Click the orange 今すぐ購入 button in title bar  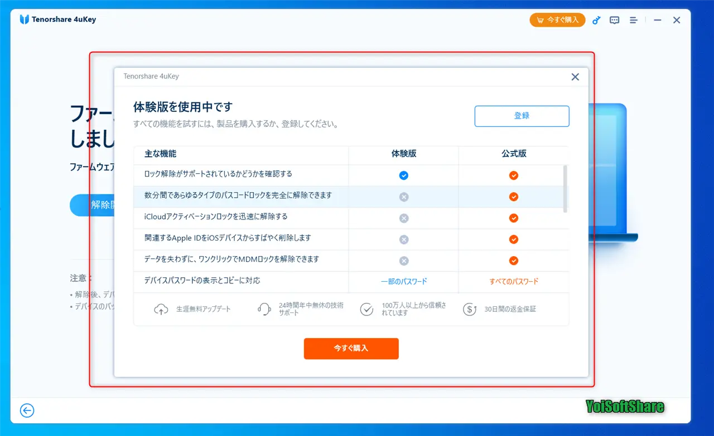point(557,20)
